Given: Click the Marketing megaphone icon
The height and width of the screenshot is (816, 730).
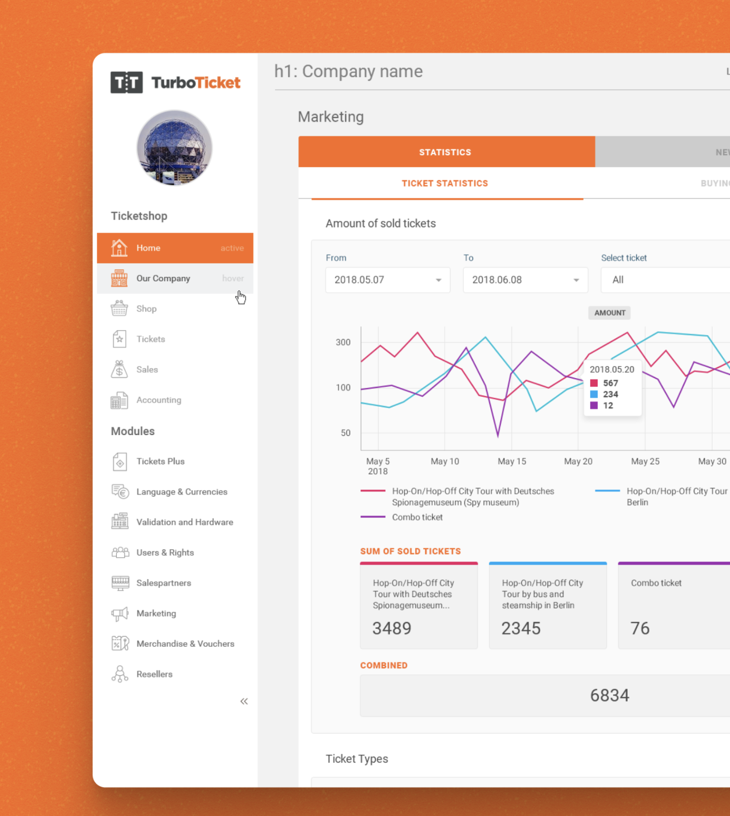Looking at the screenshot, I should (x=120, y=613).
